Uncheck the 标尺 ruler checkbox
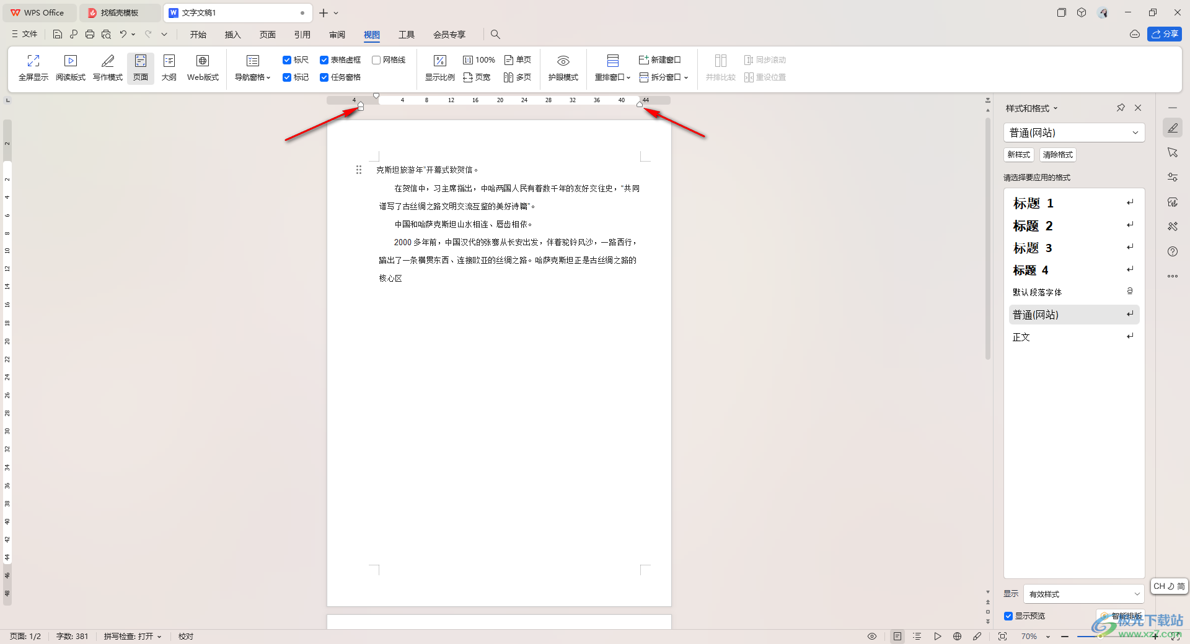The height and width of the screenshot is (644, 1190). (287, 60)
